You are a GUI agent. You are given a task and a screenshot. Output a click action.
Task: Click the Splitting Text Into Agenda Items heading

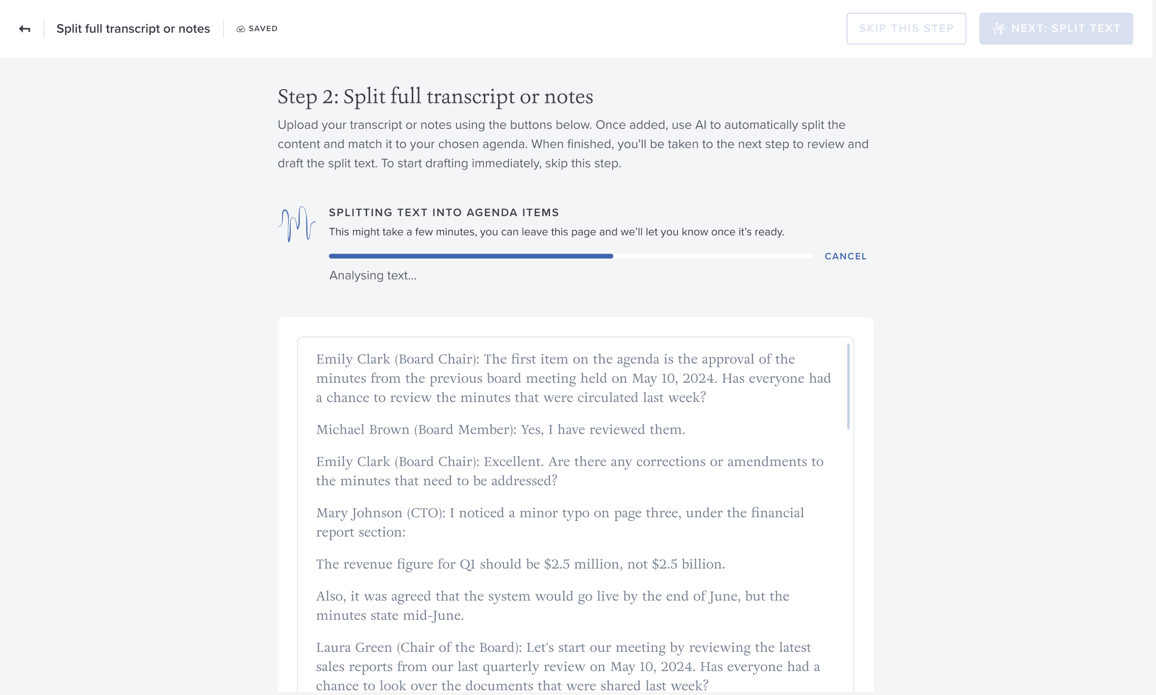coord(444,212)
